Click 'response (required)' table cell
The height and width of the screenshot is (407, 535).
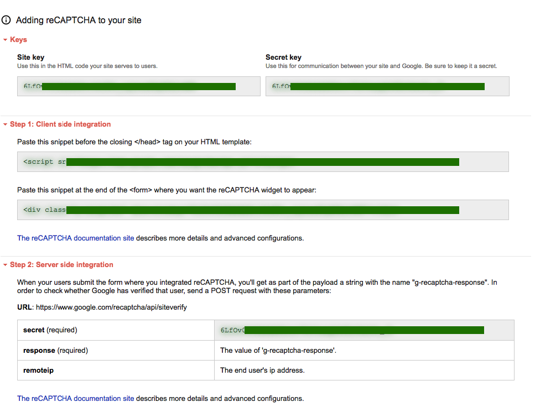[x=116, y=351]
